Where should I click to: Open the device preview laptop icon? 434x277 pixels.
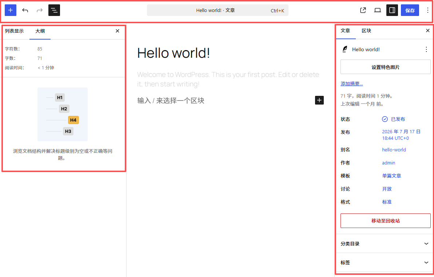378,10
